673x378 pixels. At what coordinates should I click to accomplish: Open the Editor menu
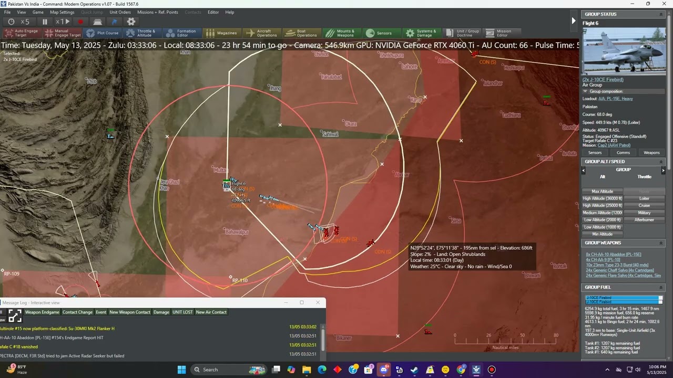tap(213, 12)
